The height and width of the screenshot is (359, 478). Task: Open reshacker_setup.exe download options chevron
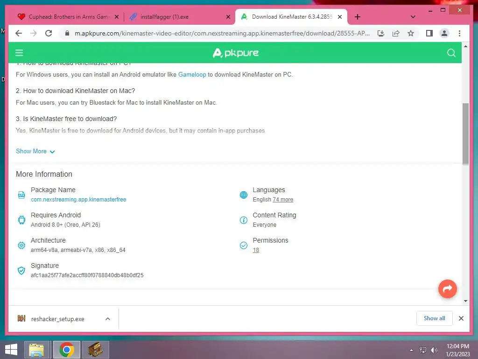[x=108, y=319]
